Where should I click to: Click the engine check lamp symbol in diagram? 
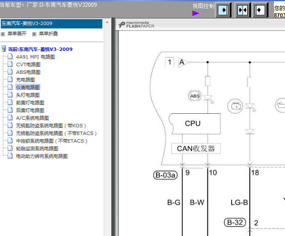[235, 106]
